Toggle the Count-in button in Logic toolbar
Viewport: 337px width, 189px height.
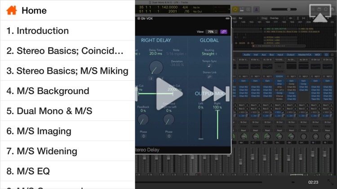pos(248,9)
